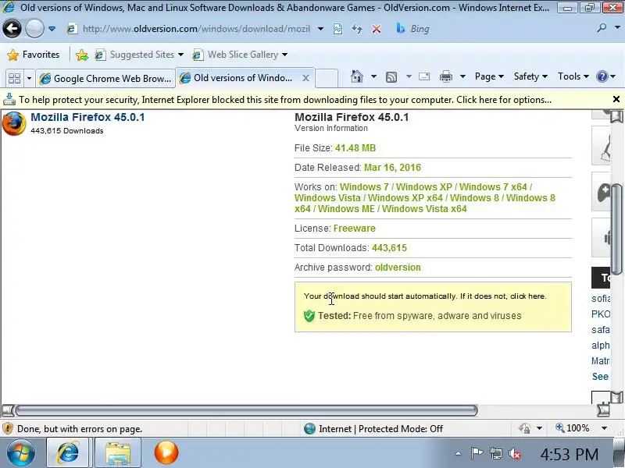
Task: Select the oldversion archive password text
Action: [x=398, y=268]
